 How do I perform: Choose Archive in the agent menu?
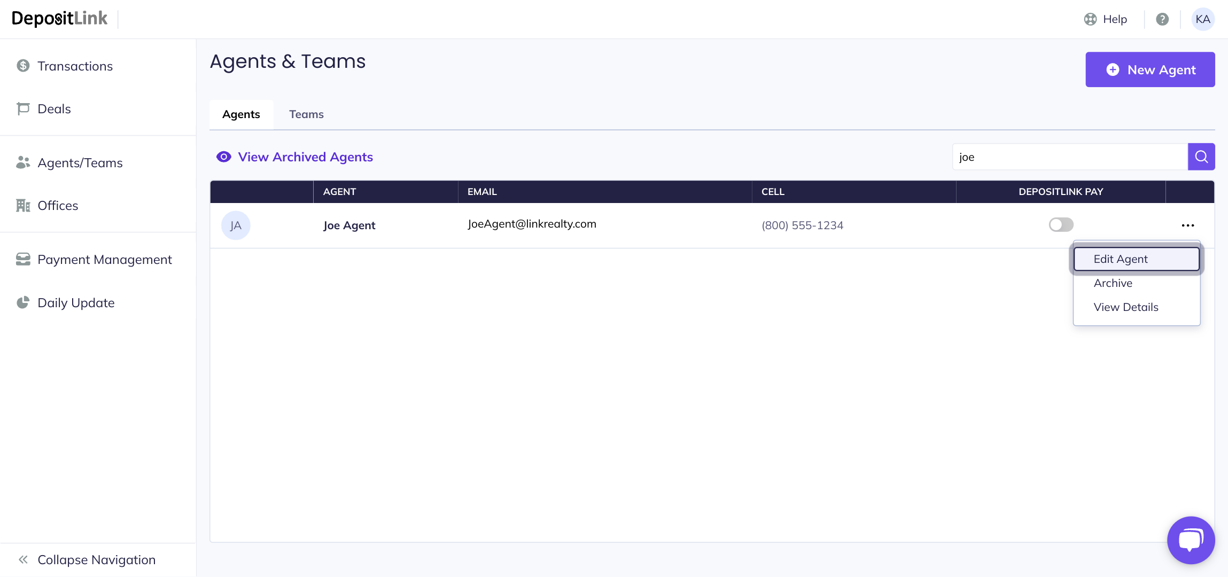click(1113, 283)
